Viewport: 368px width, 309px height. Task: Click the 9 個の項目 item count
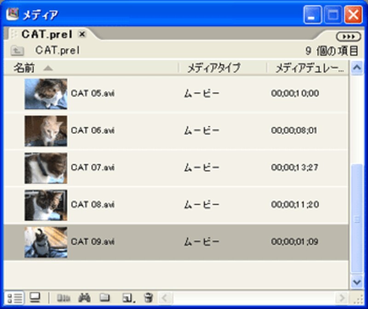click(331, 51)
